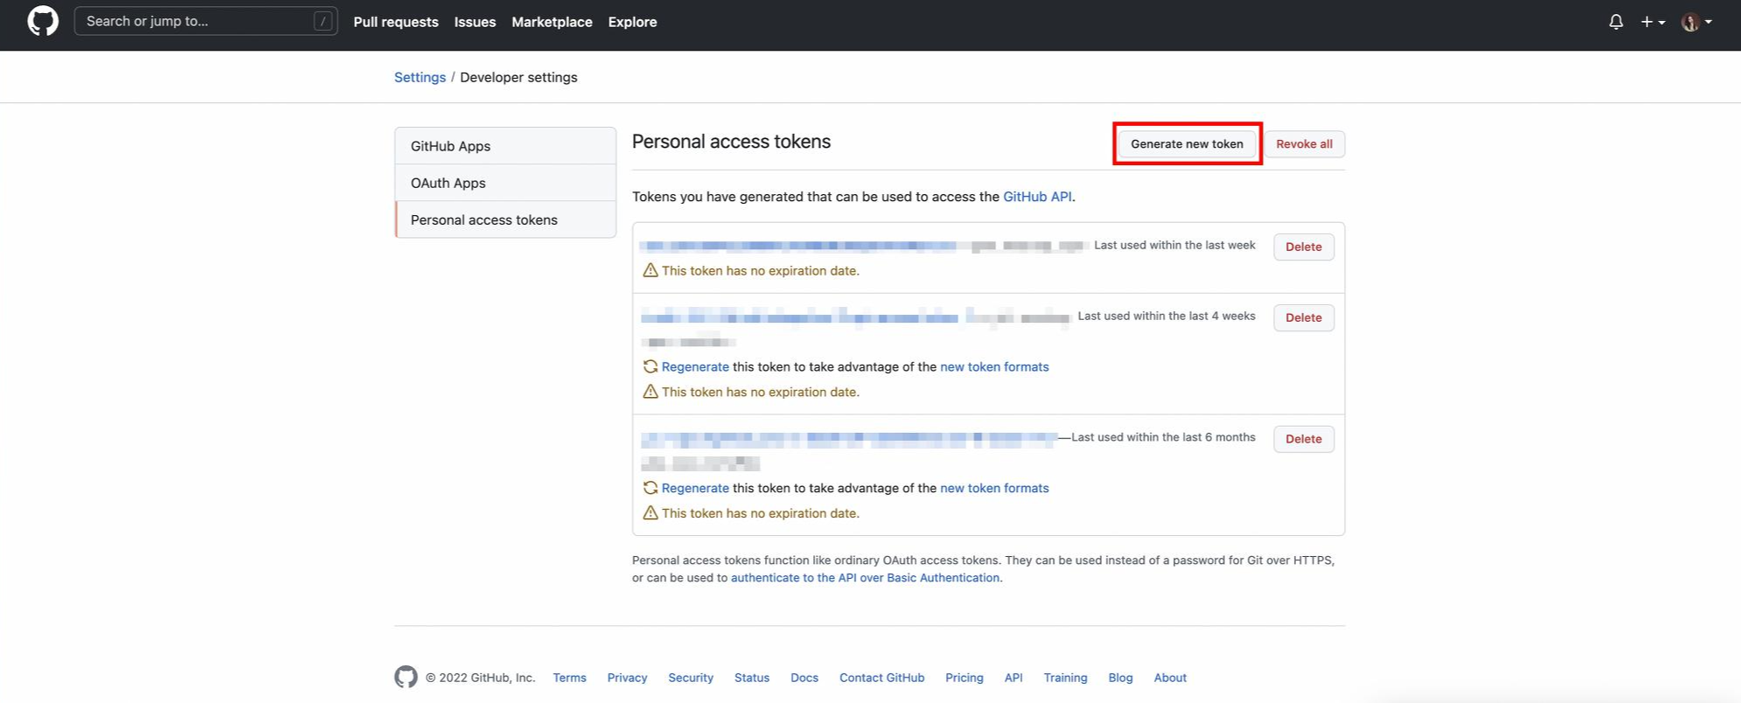
Task: Focus the Search or jump to field
Action: 205,21
